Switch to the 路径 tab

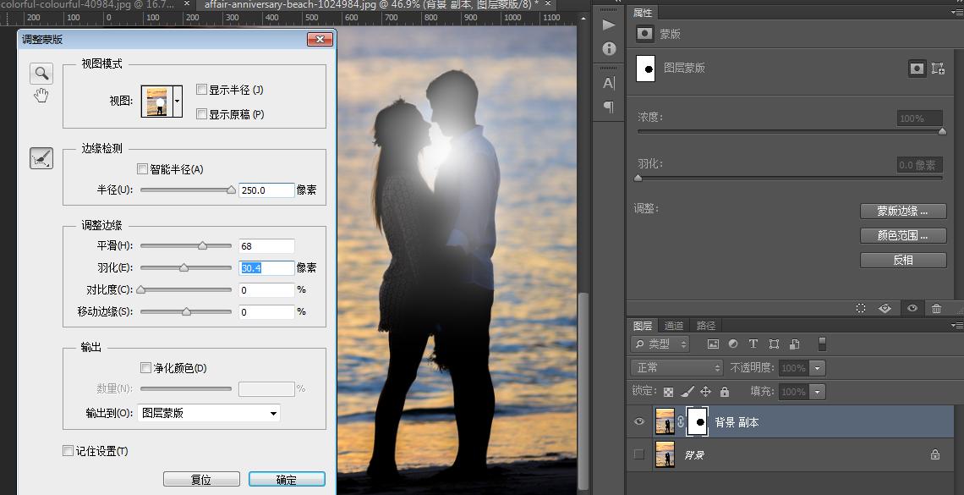[705, 326]
